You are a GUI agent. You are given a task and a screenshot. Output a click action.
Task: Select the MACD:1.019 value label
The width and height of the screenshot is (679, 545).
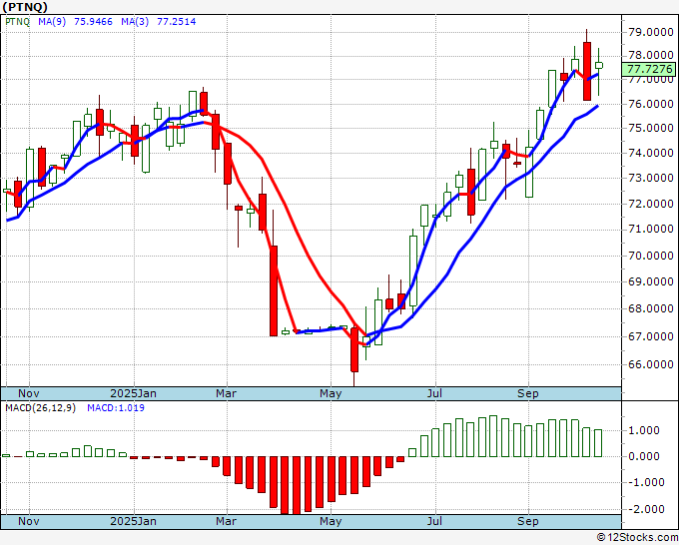coord(116,408)
